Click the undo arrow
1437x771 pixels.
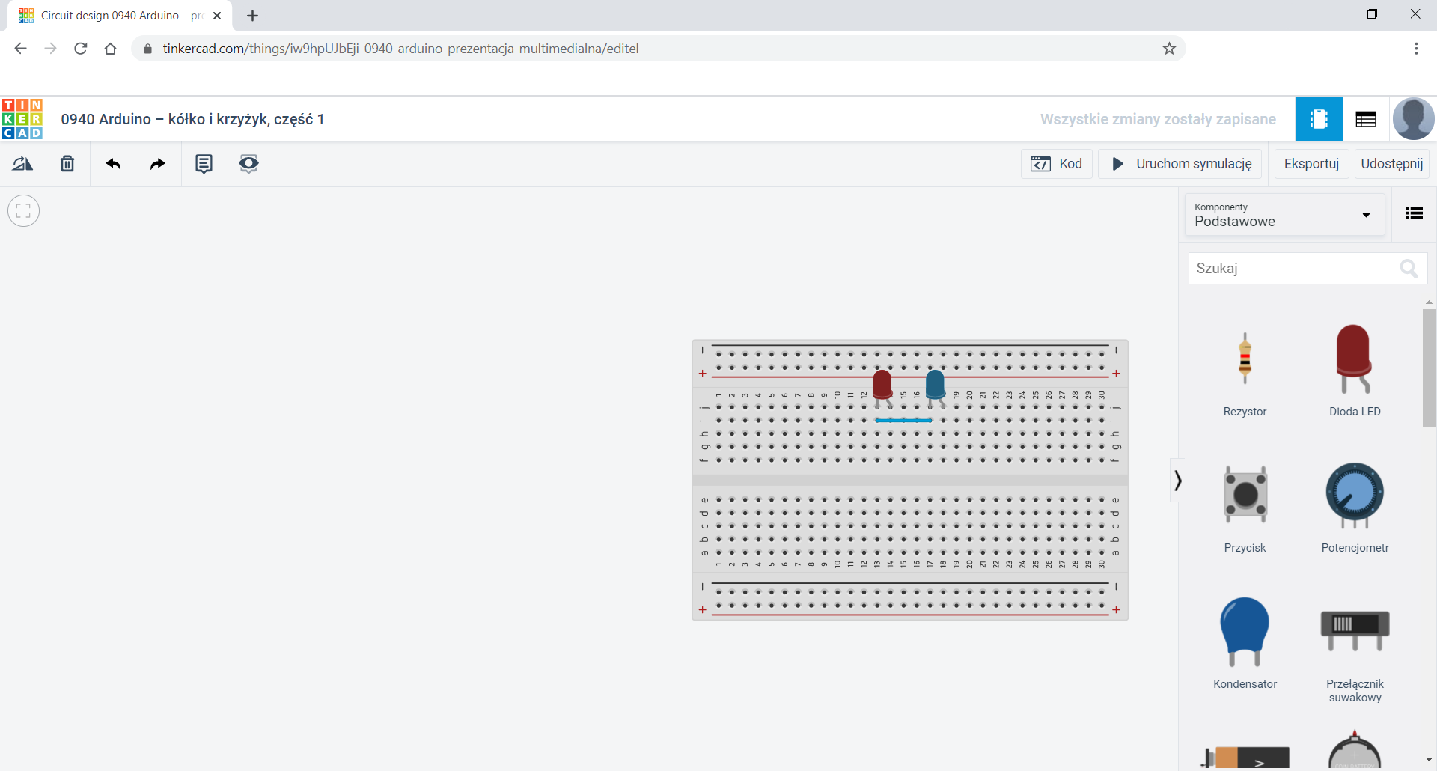coord(114,163)
